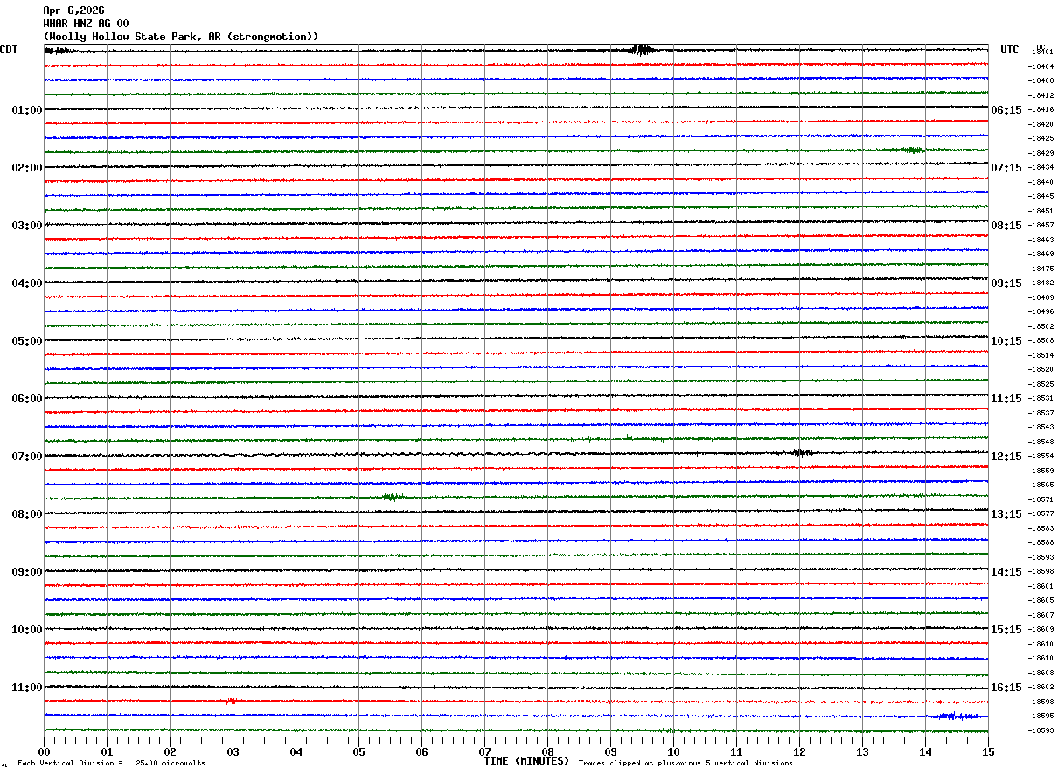Click the DC offset value '-18502'
This screenshot has height=775, width=1058.
pos(1041,326)
